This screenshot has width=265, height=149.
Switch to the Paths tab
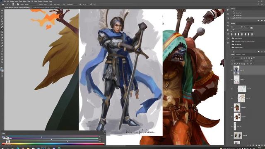coord(243,54)
